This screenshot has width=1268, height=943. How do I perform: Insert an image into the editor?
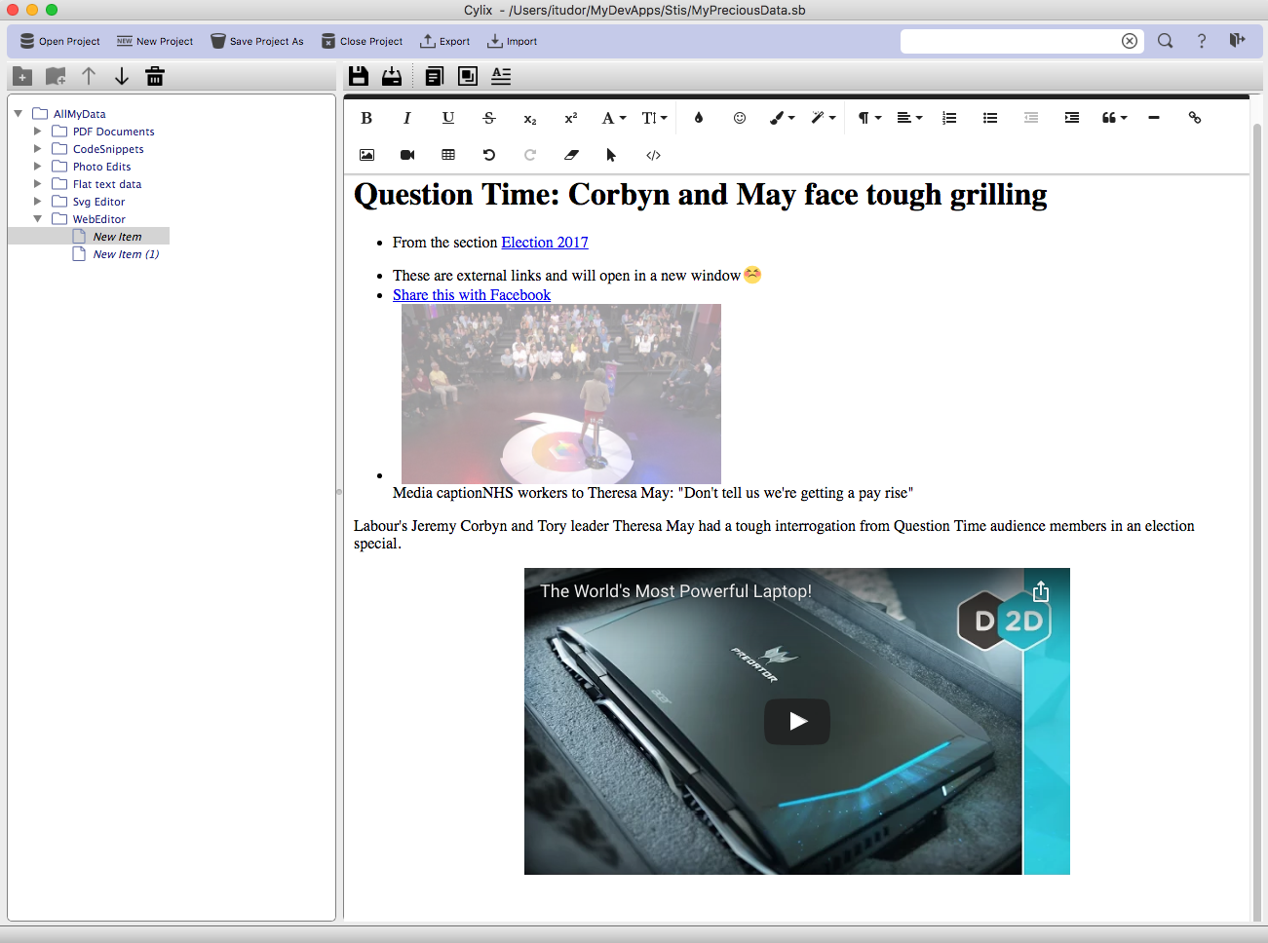pyautogui.click(x=366, y=155)
